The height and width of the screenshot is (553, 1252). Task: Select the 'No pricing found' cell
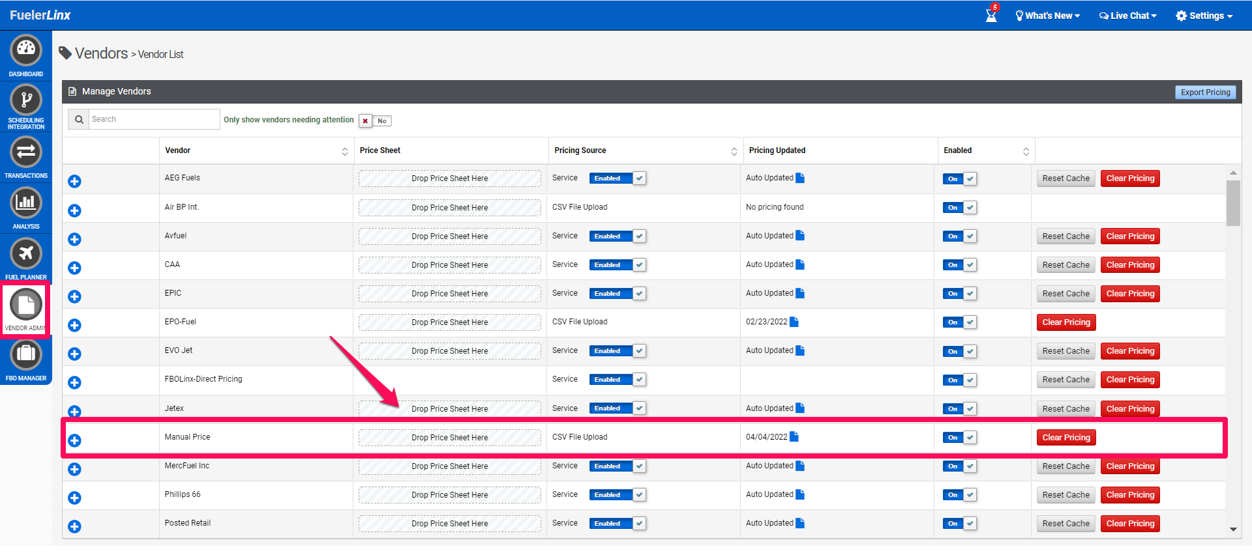[x=775, y=207]
